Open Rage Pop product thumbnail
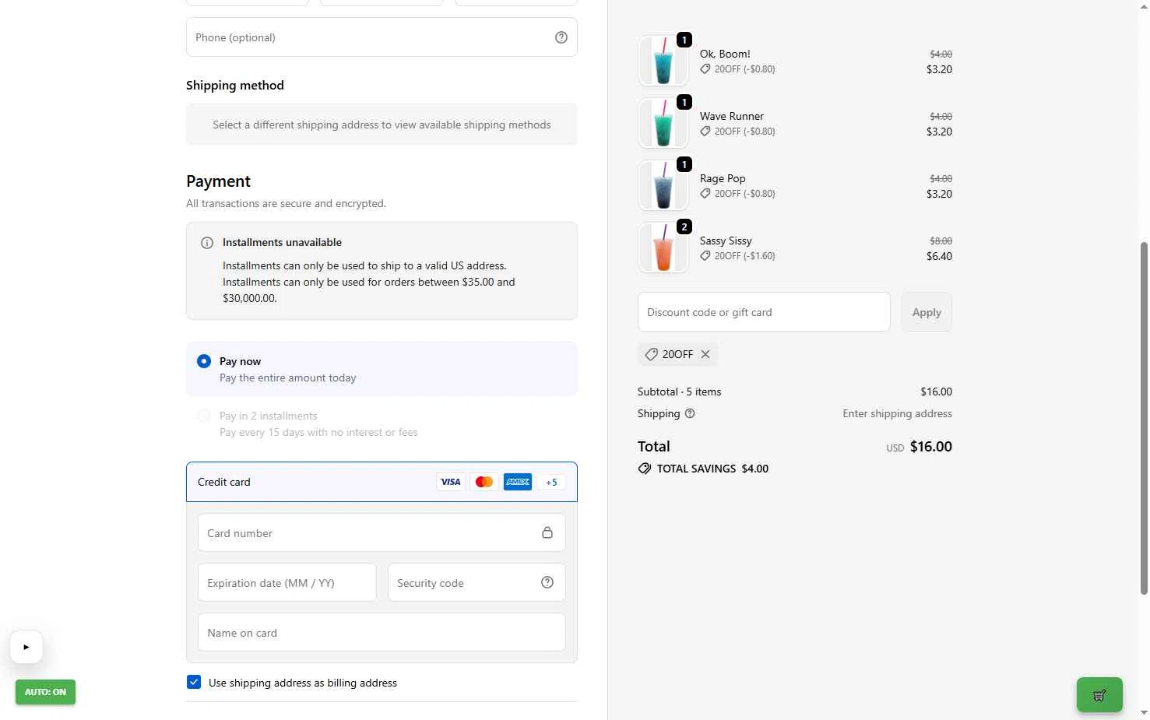The image size is (1150, 720). (x=663, y=185)
